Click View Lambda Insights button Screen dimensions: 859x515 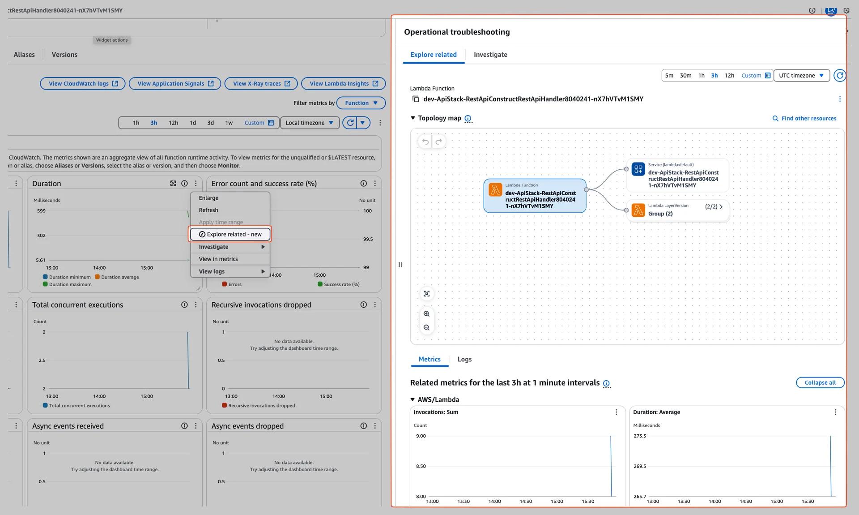tap(344, 84)
